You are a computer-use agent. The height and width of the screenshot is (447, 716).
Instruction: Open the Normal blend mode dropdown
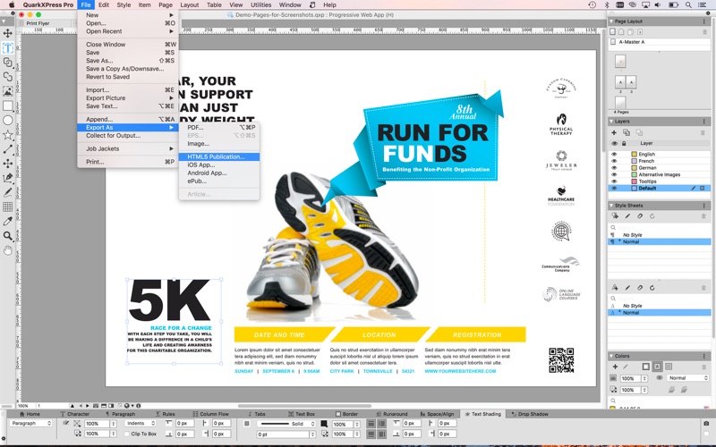coord(687,378)
